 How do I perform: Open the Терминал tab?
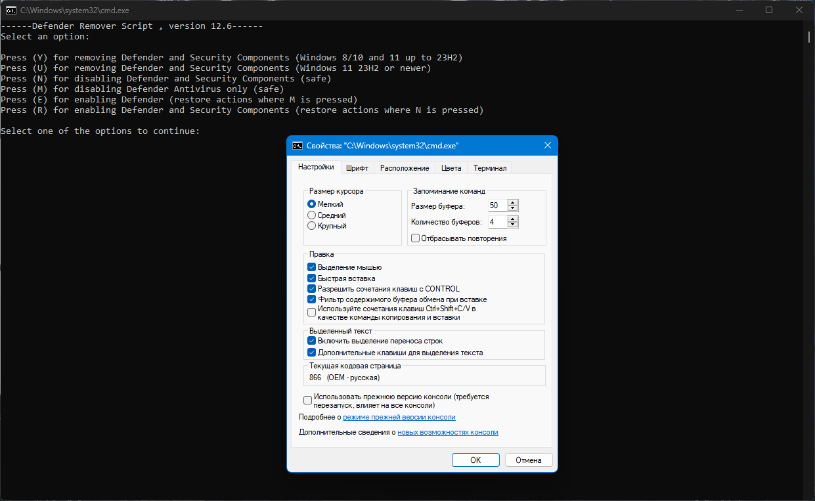pos(490,168)
